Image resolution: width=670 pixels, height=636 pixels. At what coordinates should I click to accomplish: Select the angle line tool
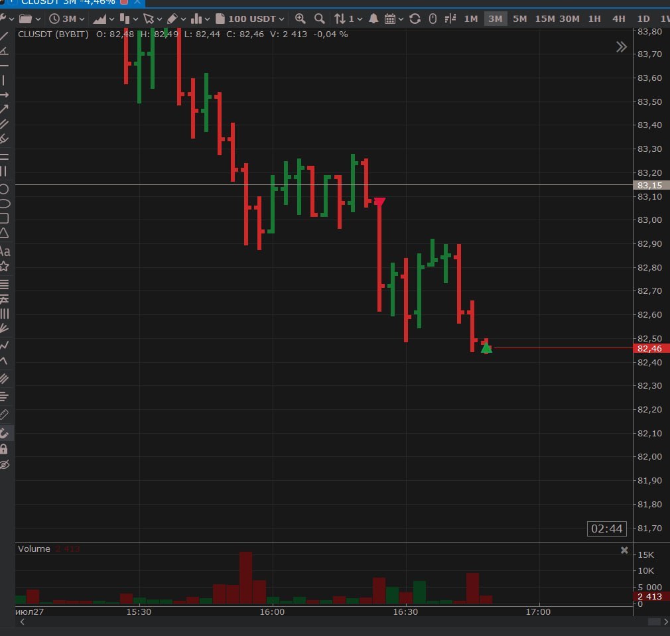[x=4, y=51]
